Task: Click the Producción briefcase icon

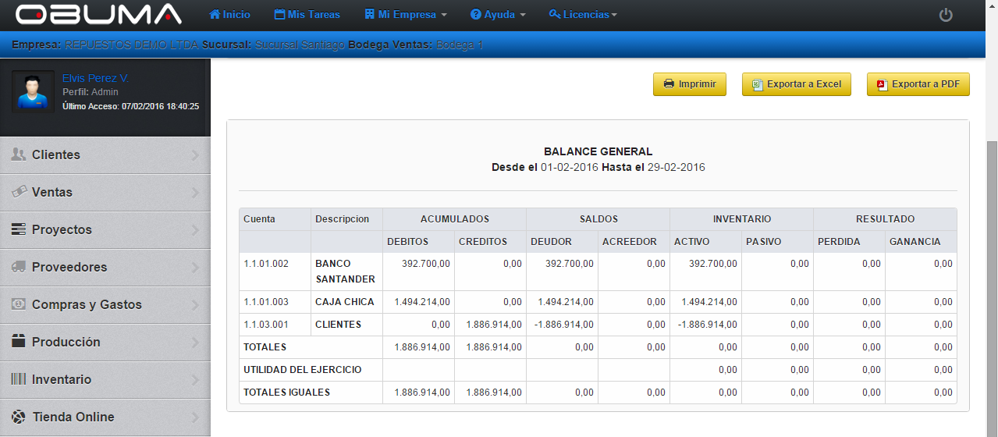Action: [19, 342]
